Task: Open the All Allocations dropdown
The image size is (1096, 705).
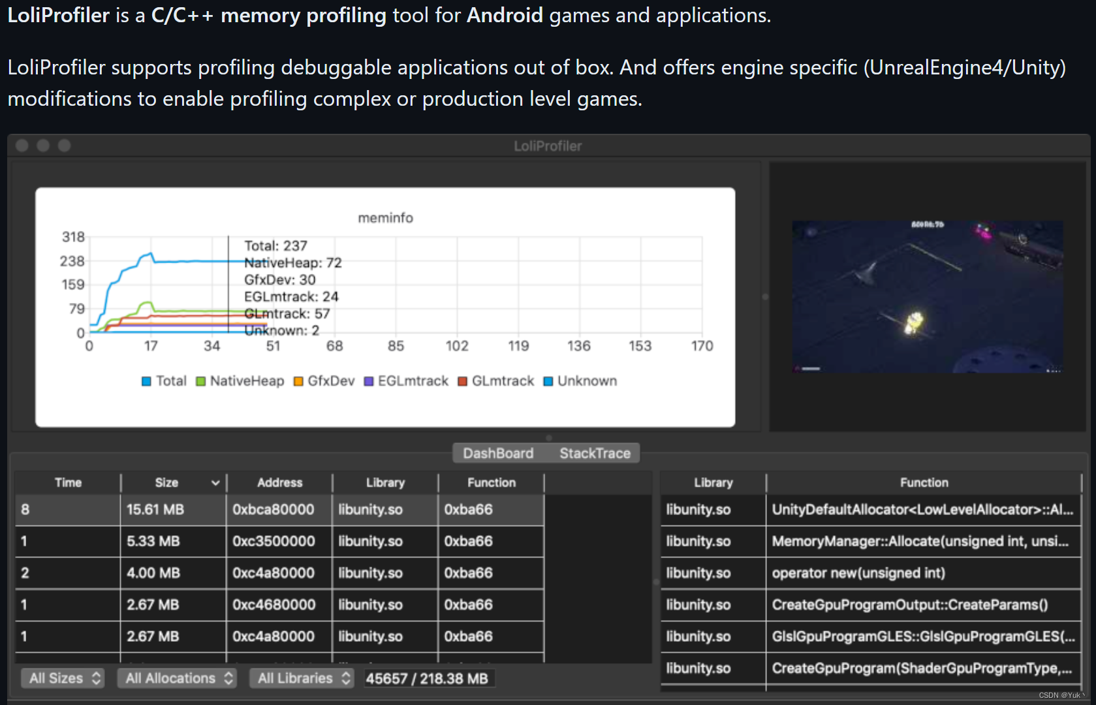Action: [177, 678]
